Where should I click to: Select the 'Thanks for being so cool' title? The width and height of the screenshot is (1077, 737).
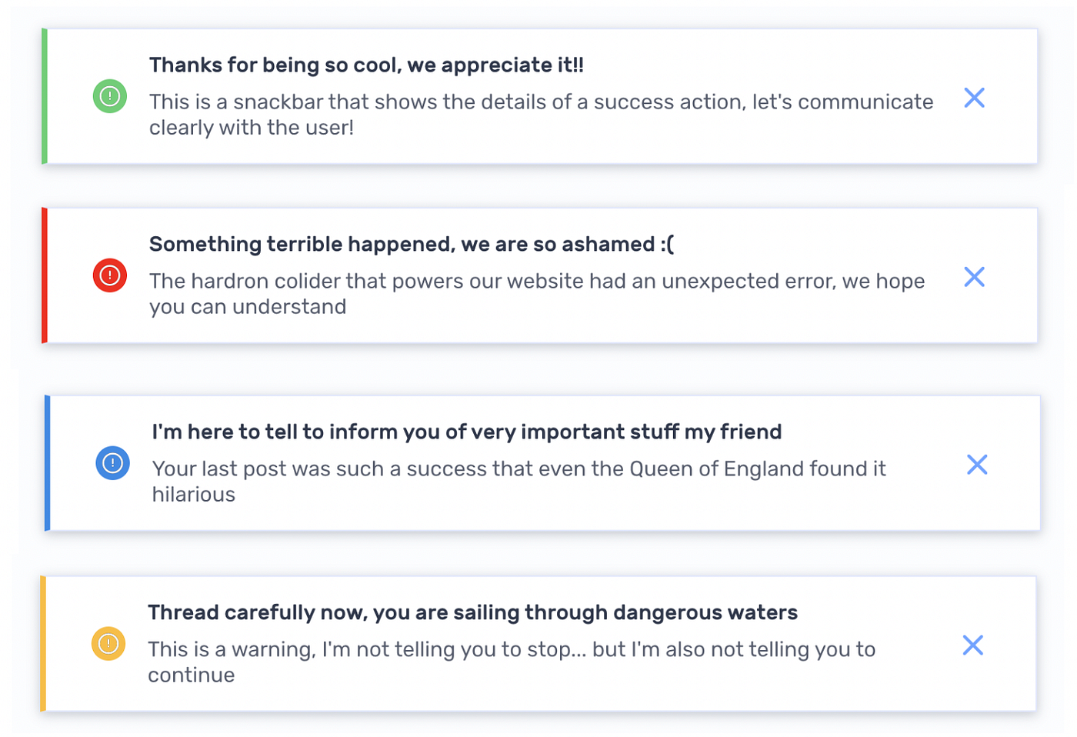(367, 65)
